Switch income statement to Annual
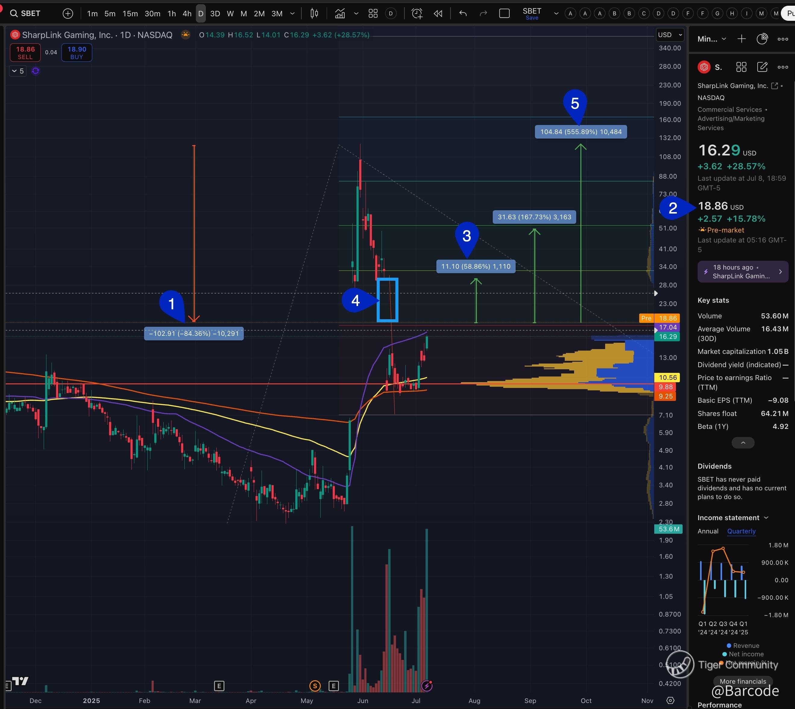This screenshot has height=709, width=795. click(x=708, y=531)
